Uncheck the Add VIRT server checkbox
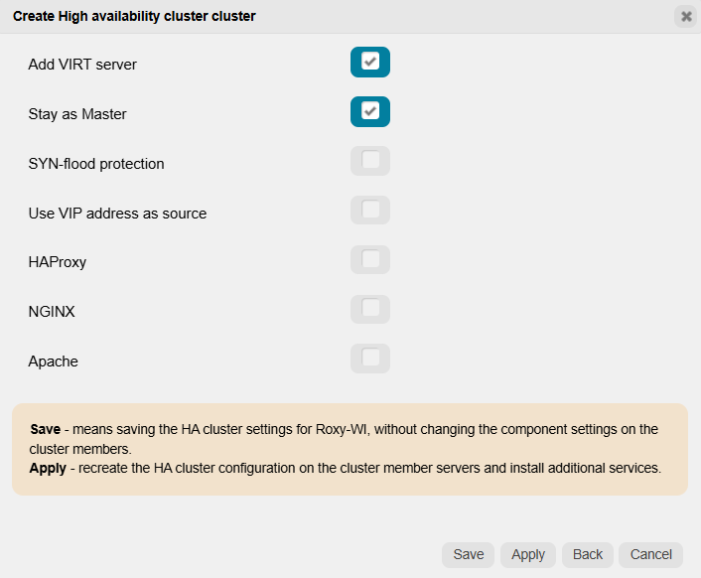 [x=370, y=62]
